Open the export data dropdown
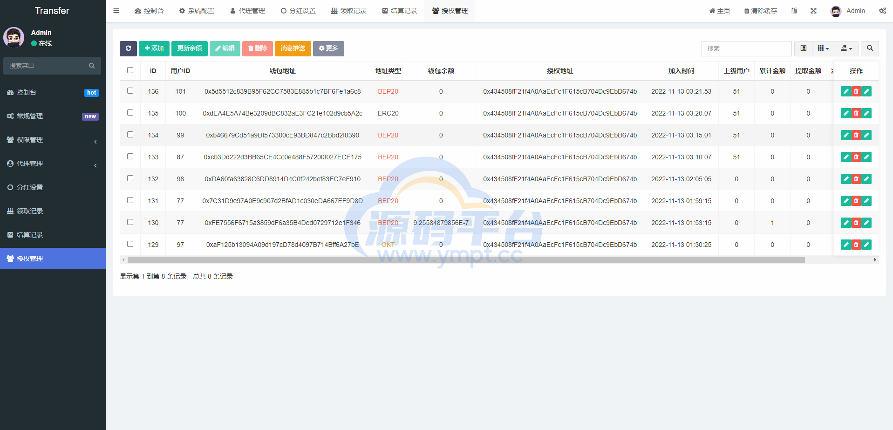Image resolution: width=893 pixels, height=430 pixels. pyautogui.click(x=846, y=48)
